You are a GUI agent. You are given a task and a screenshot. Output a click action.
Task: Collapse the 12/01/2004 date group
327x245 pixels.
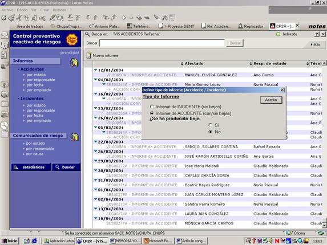95,70
